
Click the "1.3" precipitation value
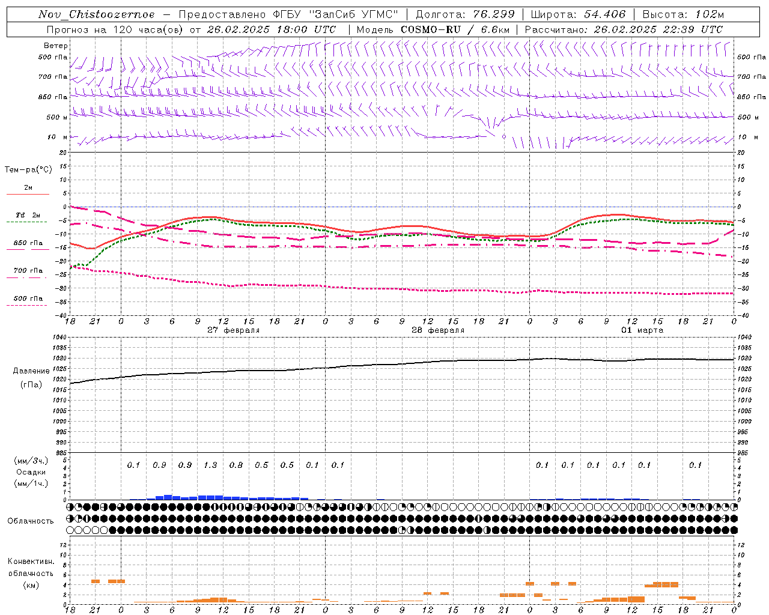click(x=210, y=465)
